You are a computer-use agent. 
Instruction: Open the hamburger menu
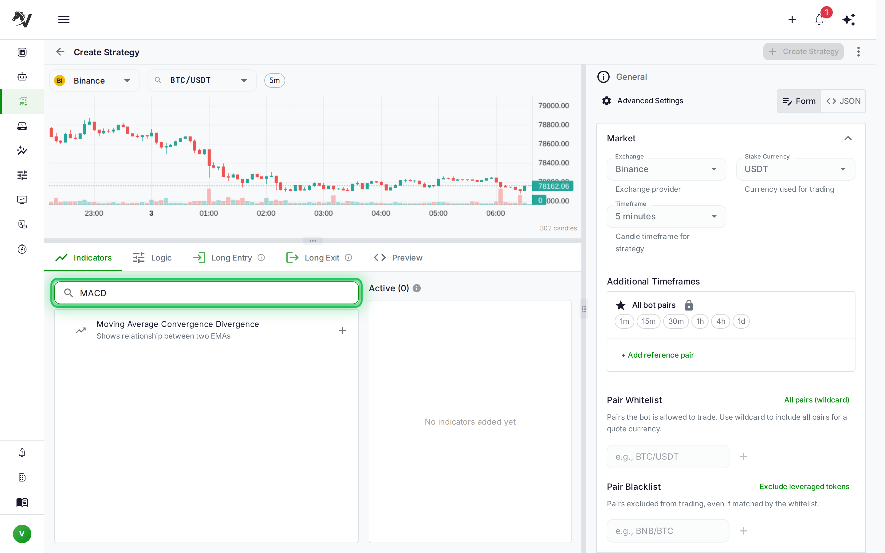click(x=64, y=20)
